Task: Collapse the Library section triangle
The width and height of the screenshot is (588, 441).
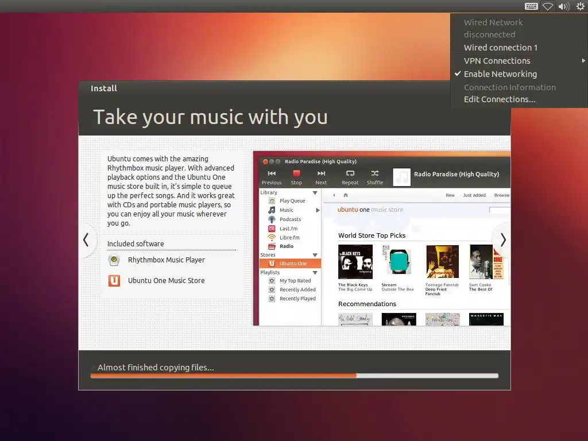Action: click(315, 193)
